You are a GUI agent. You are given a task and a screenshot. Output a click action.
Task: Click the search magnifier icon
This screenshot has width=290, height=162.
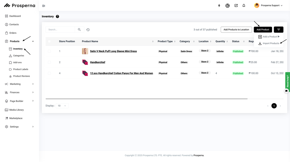(x=79, y=30)
